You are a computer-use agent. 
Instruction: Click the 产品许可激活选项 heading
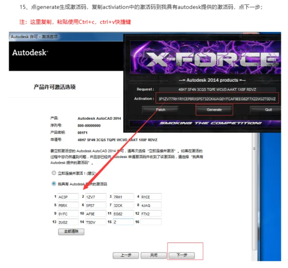coord(55,87)
